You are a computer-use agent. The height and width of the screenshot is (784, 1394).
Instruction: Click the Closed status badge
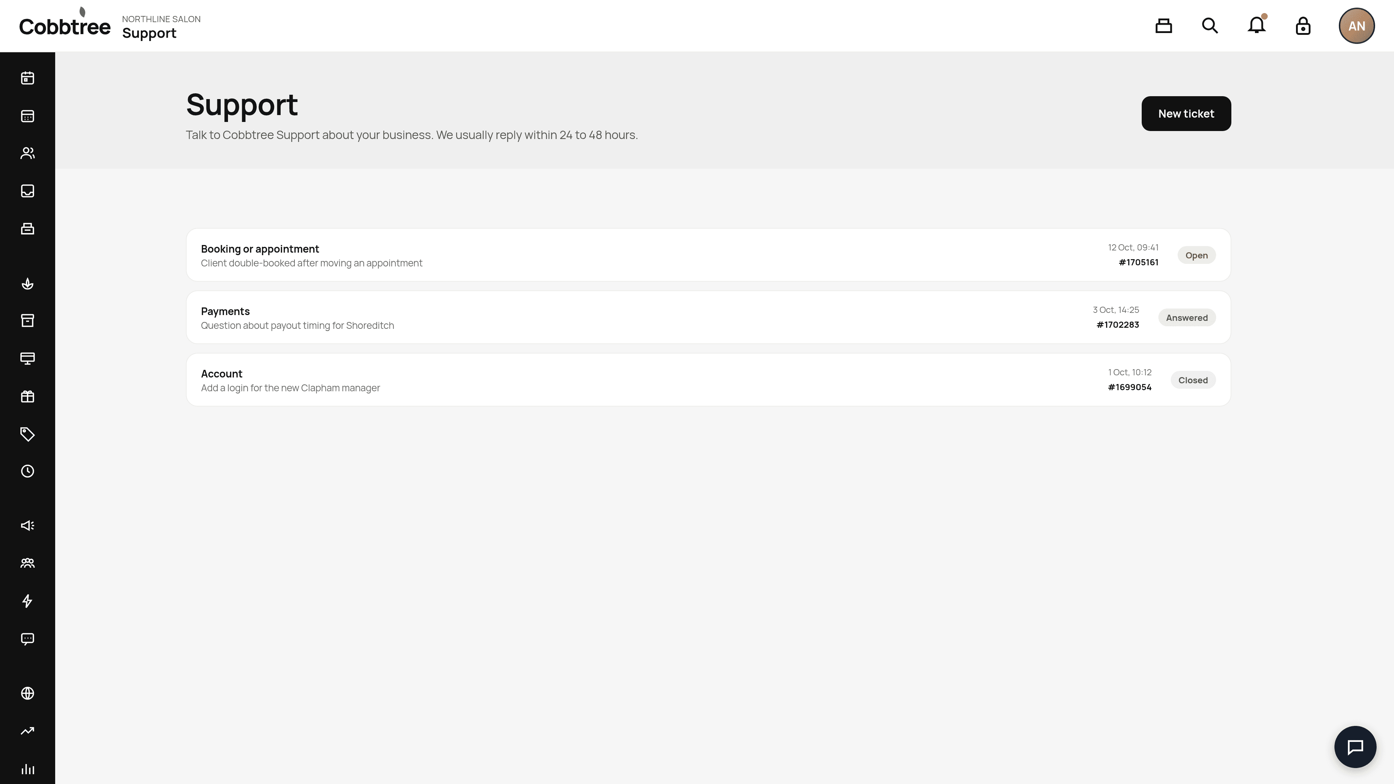point(1193,380)
